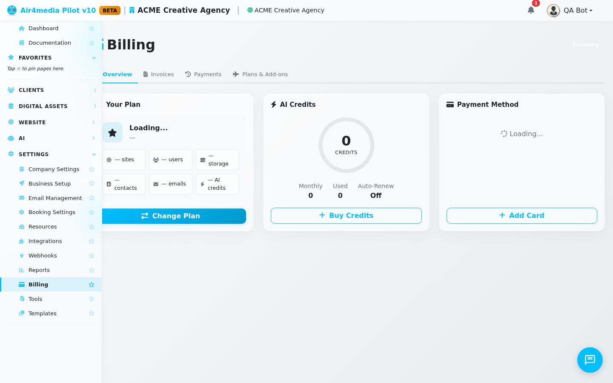This screenshot has width=613, height=383.
Task: Click the Documentation book icon
Action: coord(22,43)
